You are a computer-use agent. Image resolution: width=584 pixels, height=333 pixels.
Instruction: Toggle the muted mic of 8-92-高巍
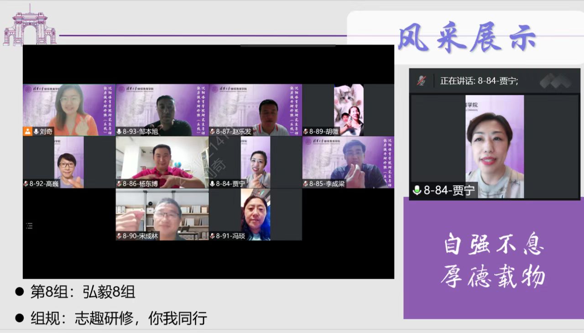(x=26, y=184)
